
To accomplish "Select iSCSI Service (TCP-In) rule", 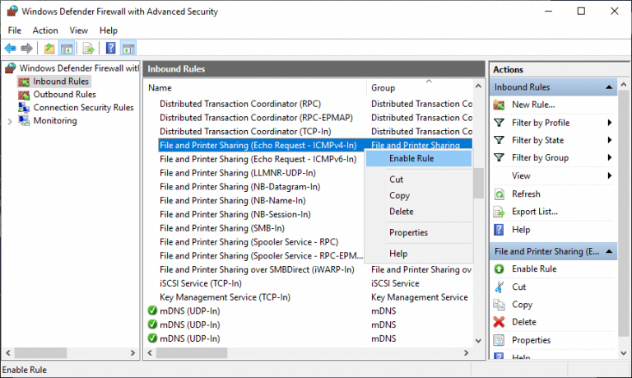I will click(201, 283).
